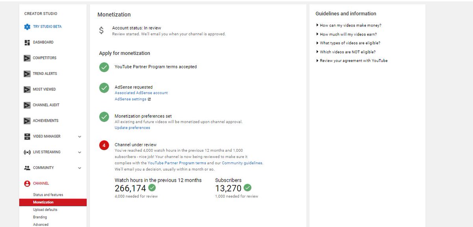Viewport: 473px width, 227px height.
Task: Expand 'Review your agreement with YouTube'
Action: coord(352,61)
